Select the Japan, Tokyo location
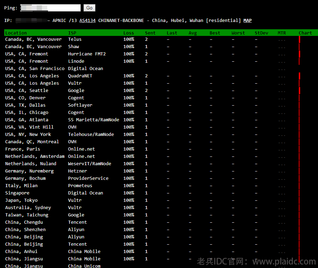 coord(21,200)
